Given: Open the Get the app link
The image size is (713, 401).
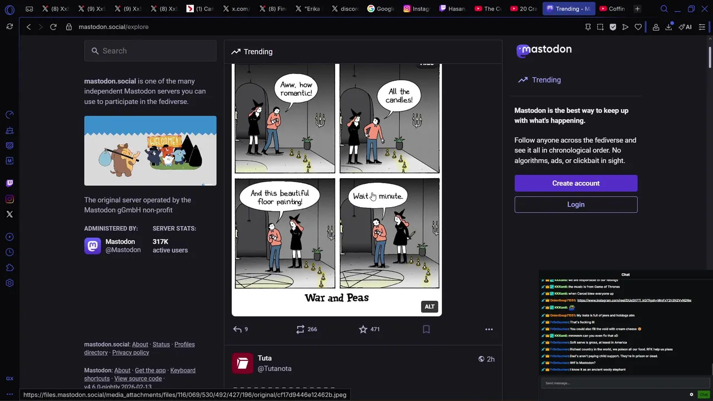Looking at the screenshot, I should click(x=150, y=370).
